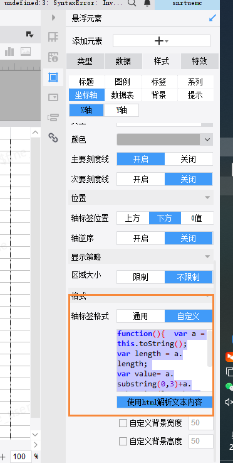233x463 pixels.
Task: Select the 数据表 style section
Action: coord(123,95)
